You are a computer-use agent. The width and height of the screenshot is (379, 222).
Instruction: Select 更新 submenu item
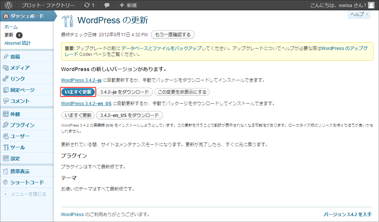coord(9,35)
